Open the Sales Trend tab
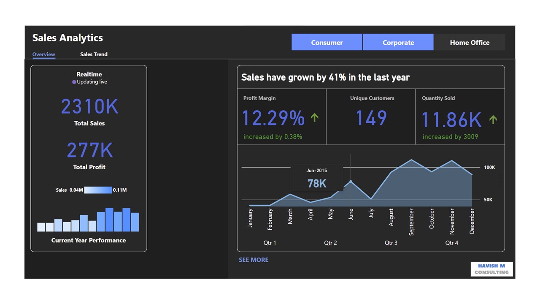 click(94, 54)
